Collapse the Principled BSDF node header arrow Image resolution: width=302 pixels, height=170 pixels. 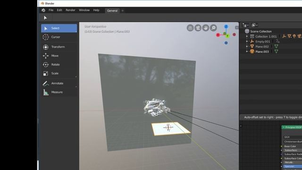(x=284, y=127)
